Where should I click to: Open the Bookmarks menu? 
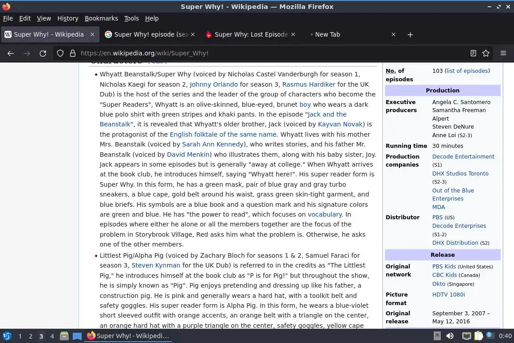[x=101, y=18]
